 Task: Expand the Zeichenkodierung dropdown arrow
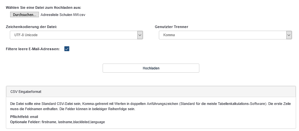[x=140, y=35]
